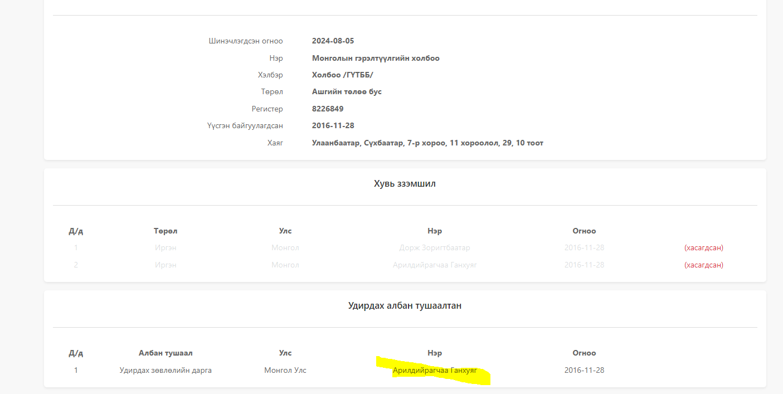Viewport: 783px width, 394px height.
Task: Click хасагдсан label on shareholder row 2
Action: (x=703, y=265)
